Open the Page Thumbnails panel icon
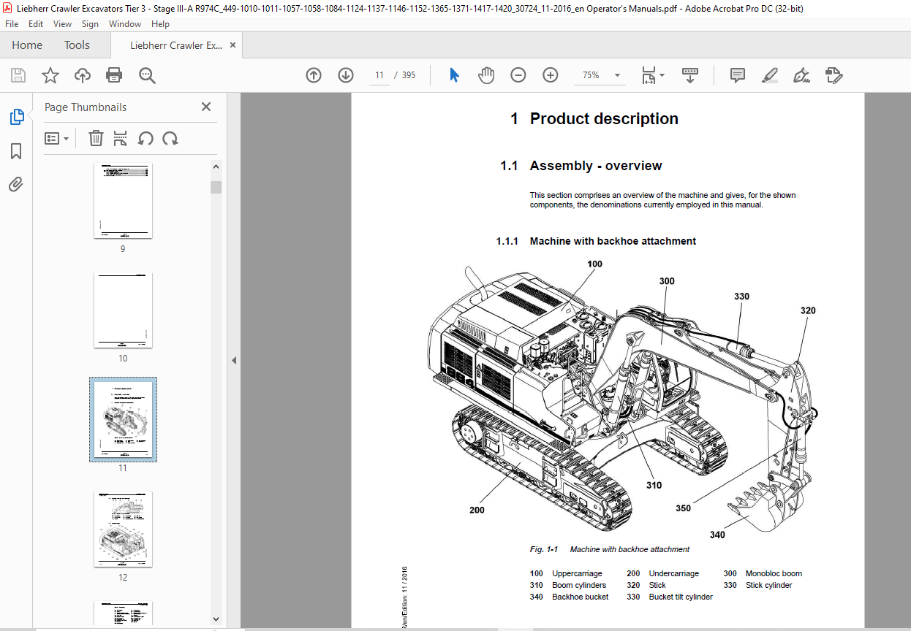The image size is (911, 631). (x=16, y=117)
